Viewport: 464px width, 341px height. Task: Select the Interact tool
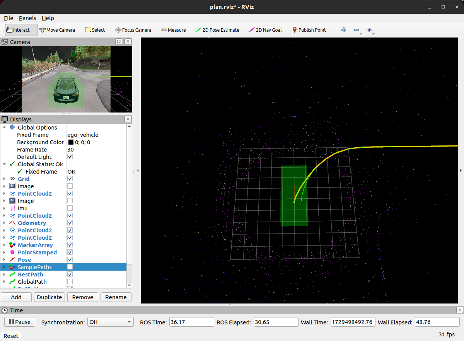click(x=21, y=30)
